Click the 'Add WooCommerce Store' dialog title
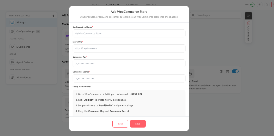 [x=129, y=12]
